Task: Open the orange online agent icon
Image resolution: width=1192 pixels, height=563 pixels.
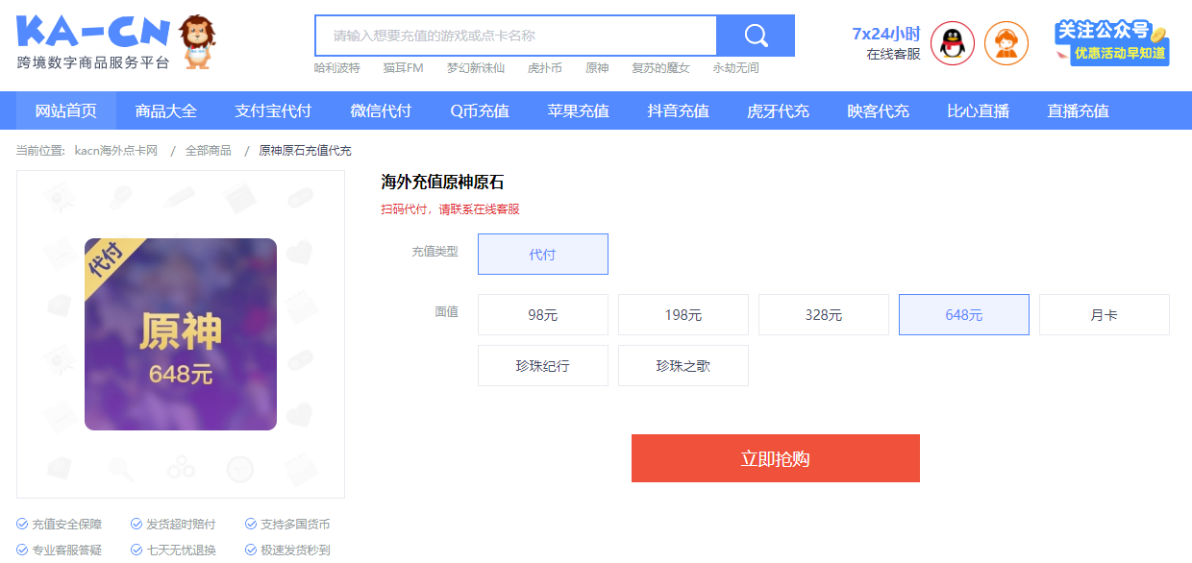Action: click(1006, 43)
